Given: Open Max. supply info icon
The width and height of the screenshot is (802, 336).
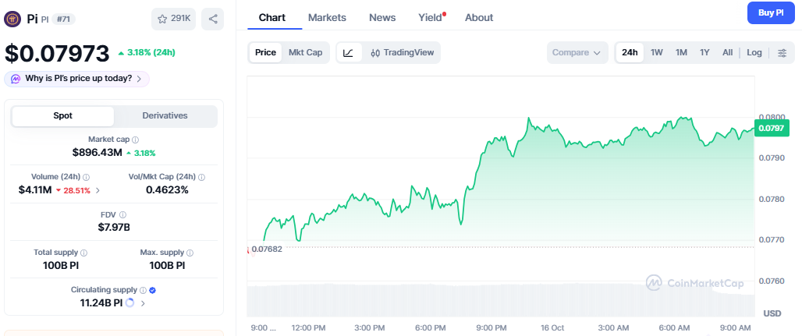Looking at the screenshot, I should point(190,253).
